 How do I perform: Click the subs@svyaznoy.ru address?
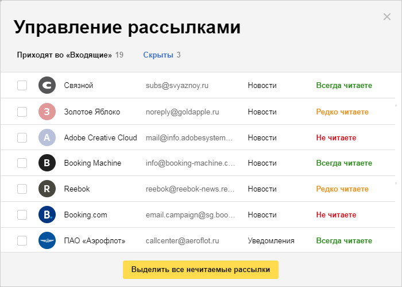[x=177, y=85]
